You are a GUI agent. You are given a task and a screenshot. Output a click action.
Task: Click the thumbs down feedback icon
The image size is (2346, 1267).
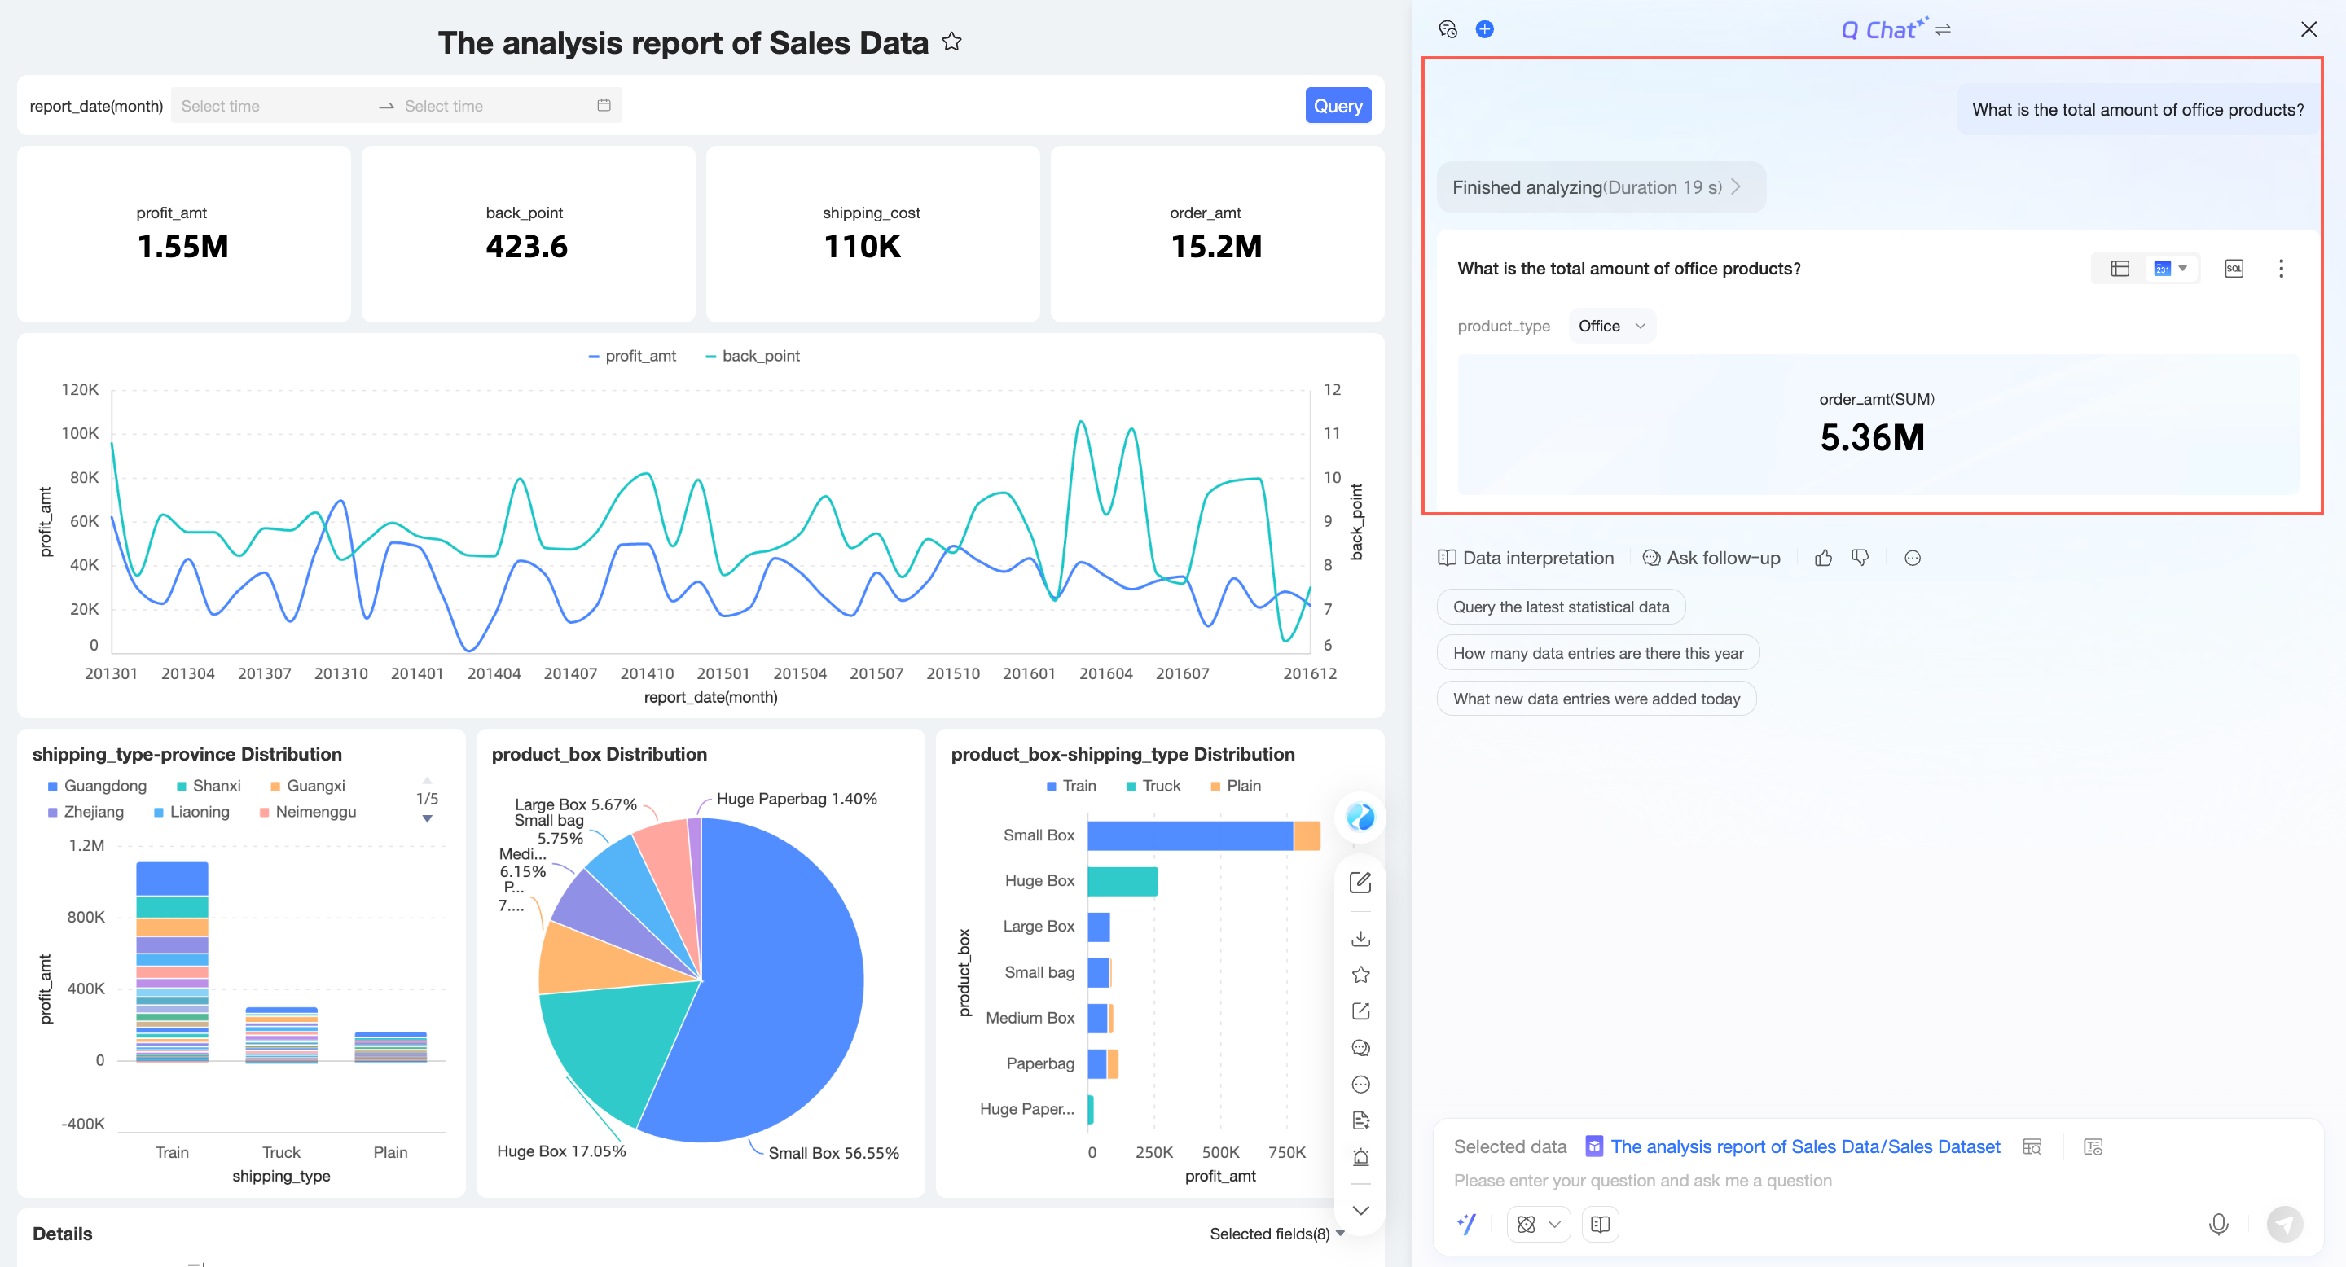[x=1861, y=558]
